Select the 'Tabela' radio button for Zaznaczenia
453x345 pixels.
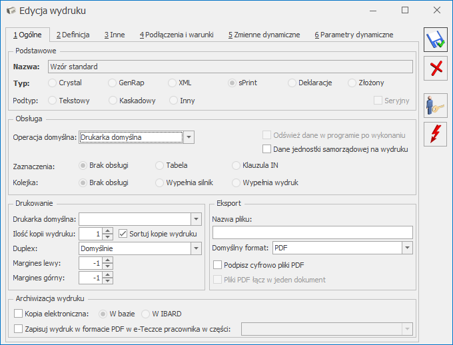(160, 165)
